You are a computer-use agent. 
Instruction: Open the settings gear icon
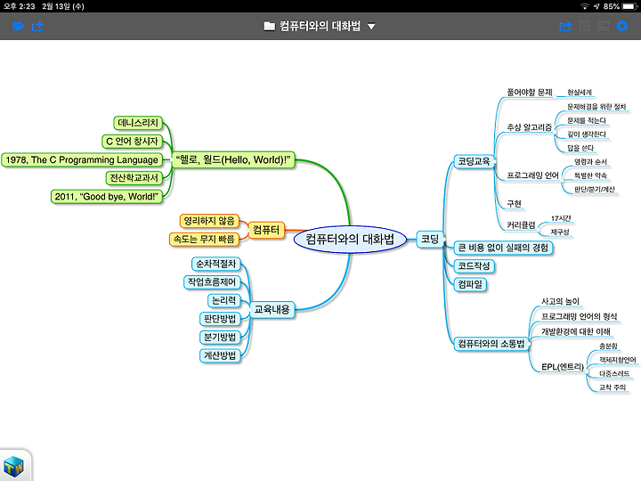pos(622,26)
